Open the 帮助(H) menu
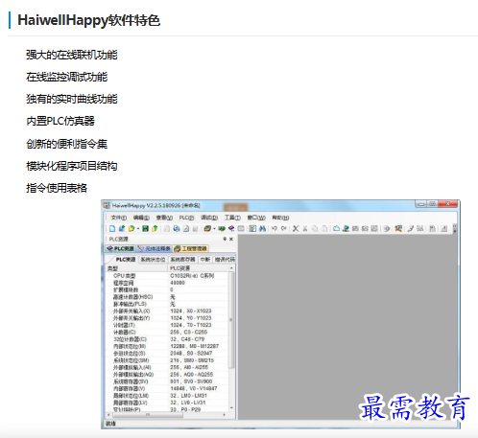Viewport: 478px width, 438px height. coord(280,218)
